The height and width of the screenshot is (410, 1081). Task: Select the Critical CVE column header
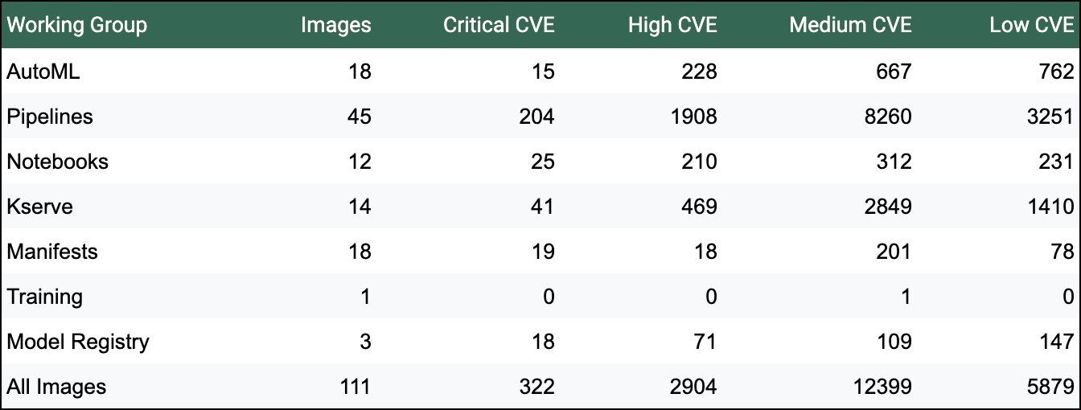[499, 25]
